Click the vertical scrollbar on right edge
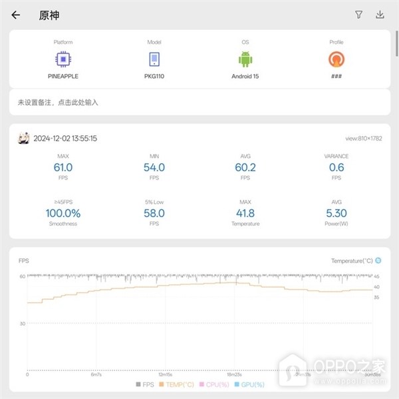 (397, 43)
